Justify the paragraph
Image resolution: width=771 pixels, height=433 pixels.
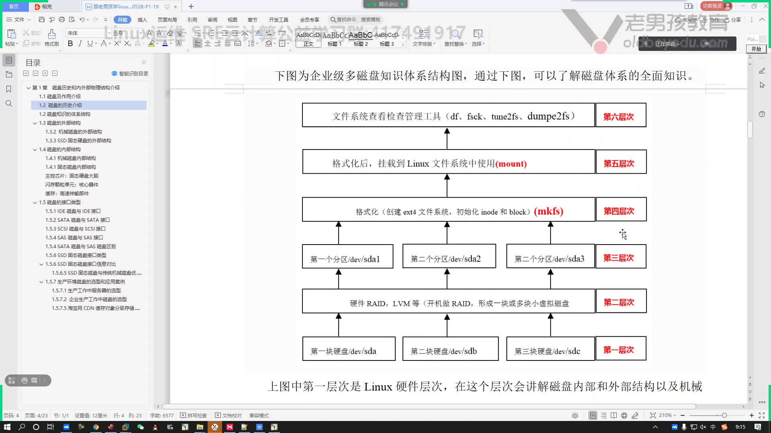point(228,43)
